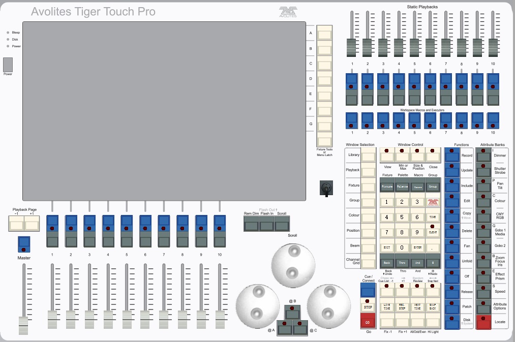The image size is (515, 342).
Task: Toggle the Dimmer attribute bank button
Action: [x=482, y=156]
